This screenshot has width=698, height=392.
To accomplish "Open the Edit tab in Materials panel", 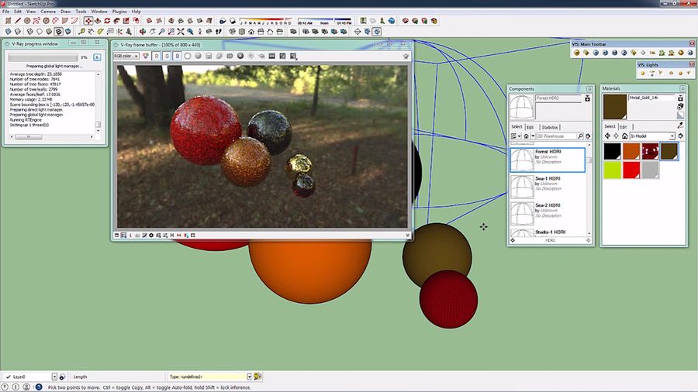I will coord(623,126).
